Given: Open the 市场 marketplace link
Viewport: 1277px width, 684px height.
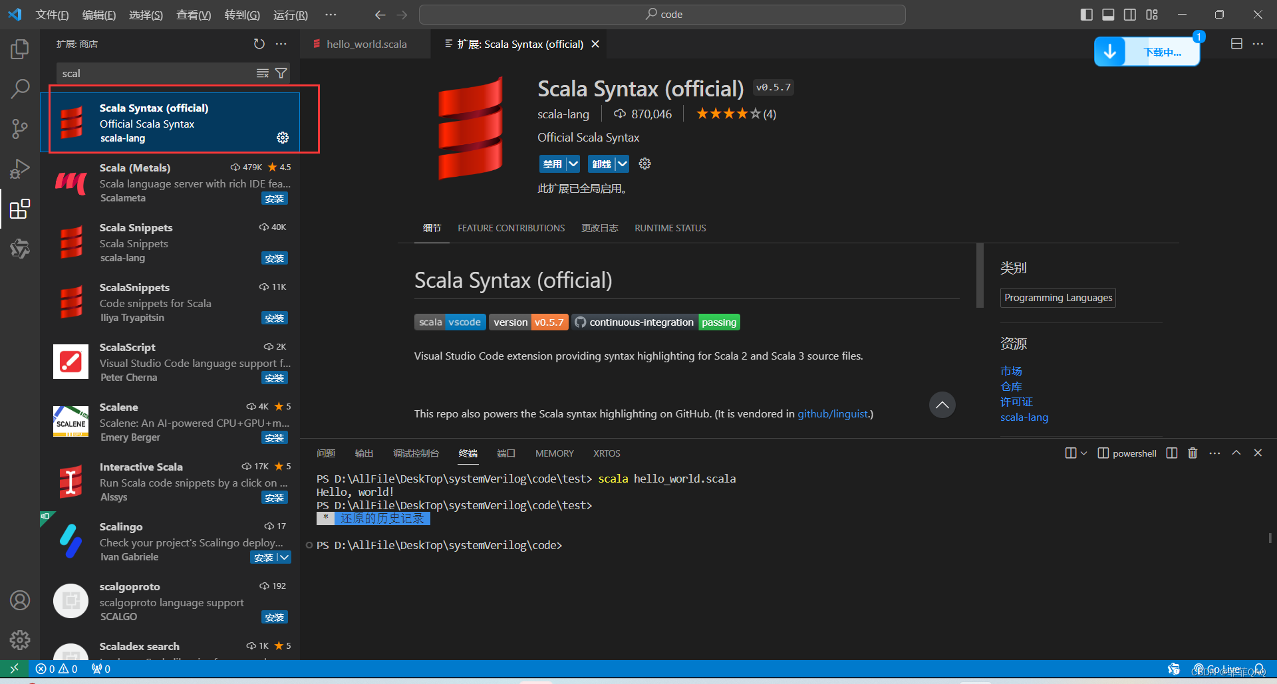Looking at the screenshot, I should (1011, 371).
